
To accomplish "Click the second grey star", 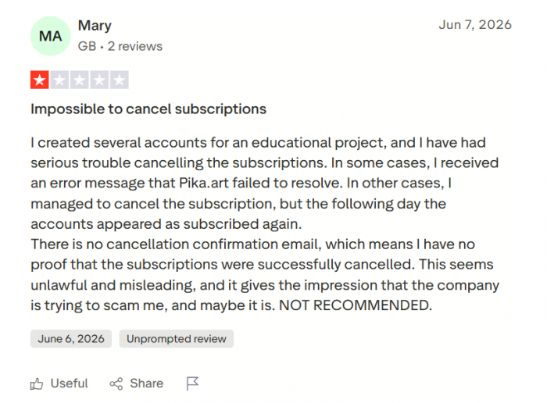I will [x=59, y=80].
